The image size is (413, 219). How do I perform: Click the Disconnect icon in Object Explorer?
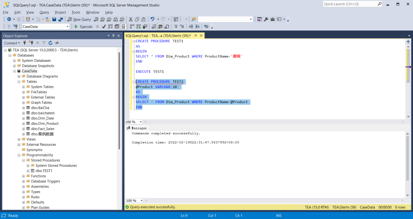pos(32,43)
